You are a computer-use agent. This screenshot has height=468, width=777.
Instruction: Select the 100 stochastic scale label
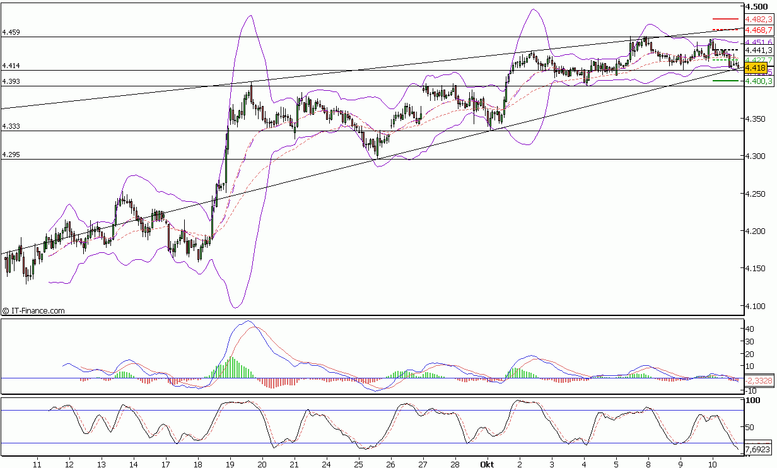pyautogui.click(x=752, y=399)
